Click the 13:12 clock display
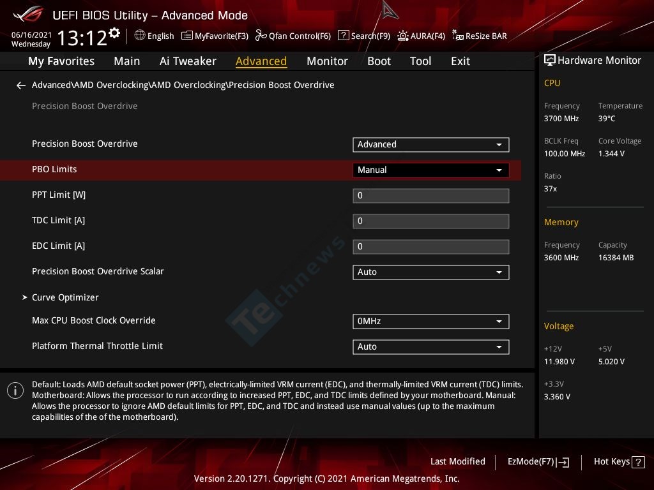Viewport: 654px width, 490px height. point(82,38)
